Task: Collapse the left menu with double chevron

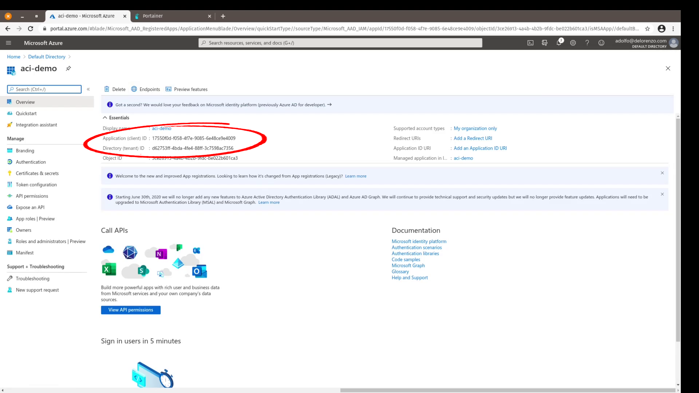Action: (88, 89)
